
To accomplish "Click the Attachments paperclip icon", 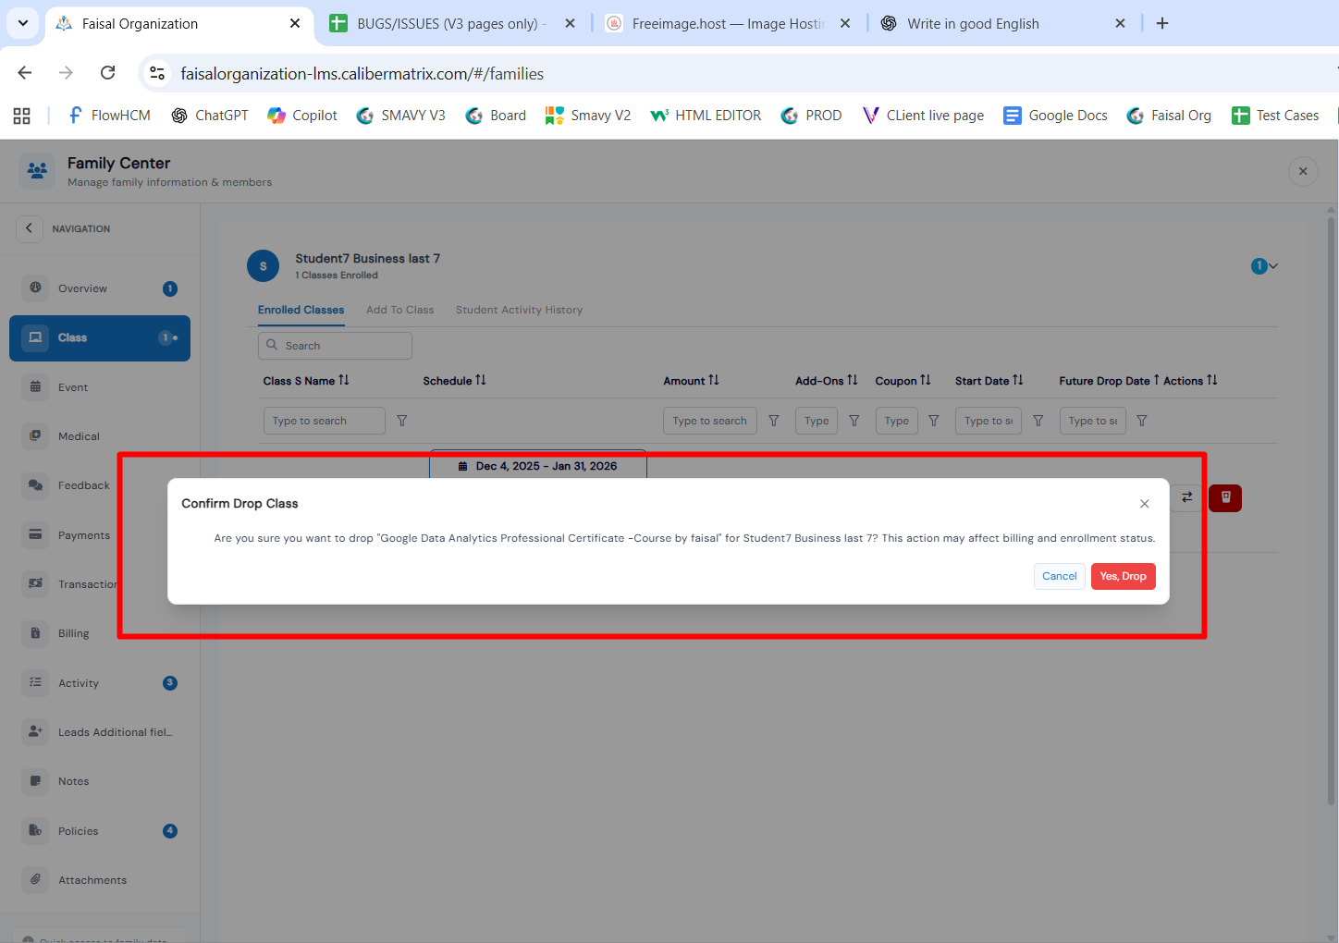I will (x=35, y=879).
